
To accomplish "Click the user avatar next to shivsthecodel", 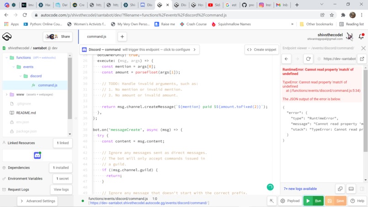I will tap(350, 37).
